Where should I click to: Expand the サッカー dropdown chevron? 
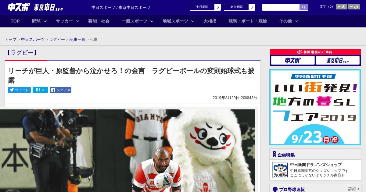(x=77, y=21)
